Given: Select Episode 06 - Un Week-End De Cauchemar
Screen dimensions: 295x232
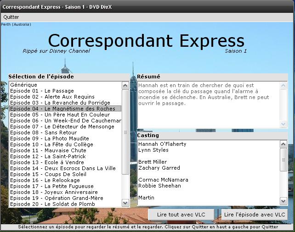Looking at the screenshot, I should pyautogui.click(x=65, y=121).
